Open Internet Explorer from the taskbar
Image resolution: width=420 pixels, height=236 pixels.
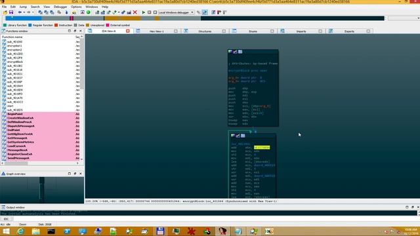point(20,231)
